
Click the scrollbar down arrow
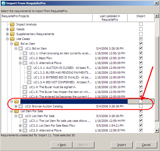(157, 131)
